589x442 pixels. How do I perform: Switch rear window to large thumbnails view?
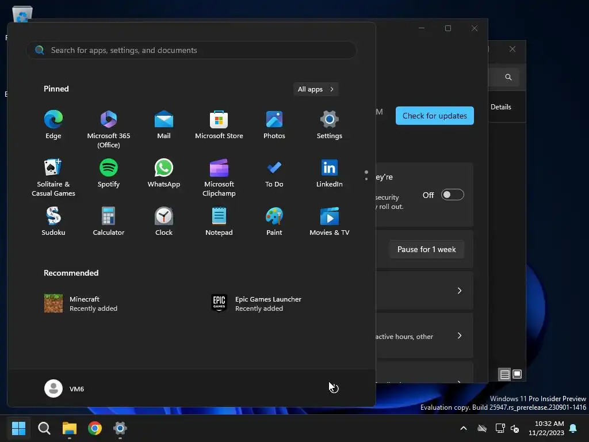[x=517, y=374]
